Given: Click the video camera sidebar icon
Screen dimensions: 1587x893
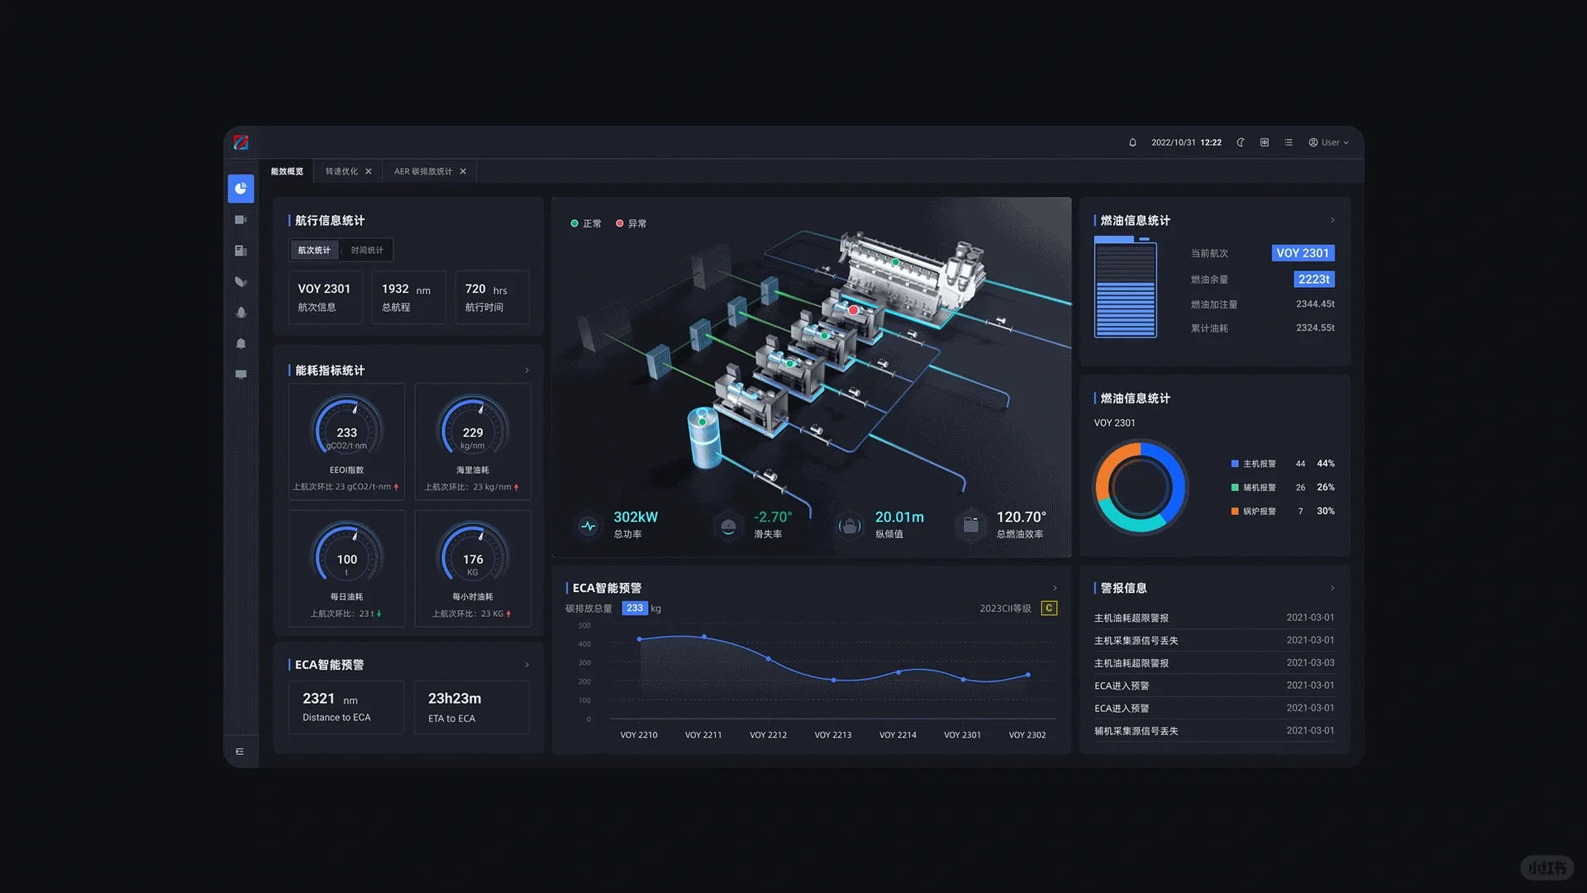Looking at the screenshot, I should [x=241, y=220].
